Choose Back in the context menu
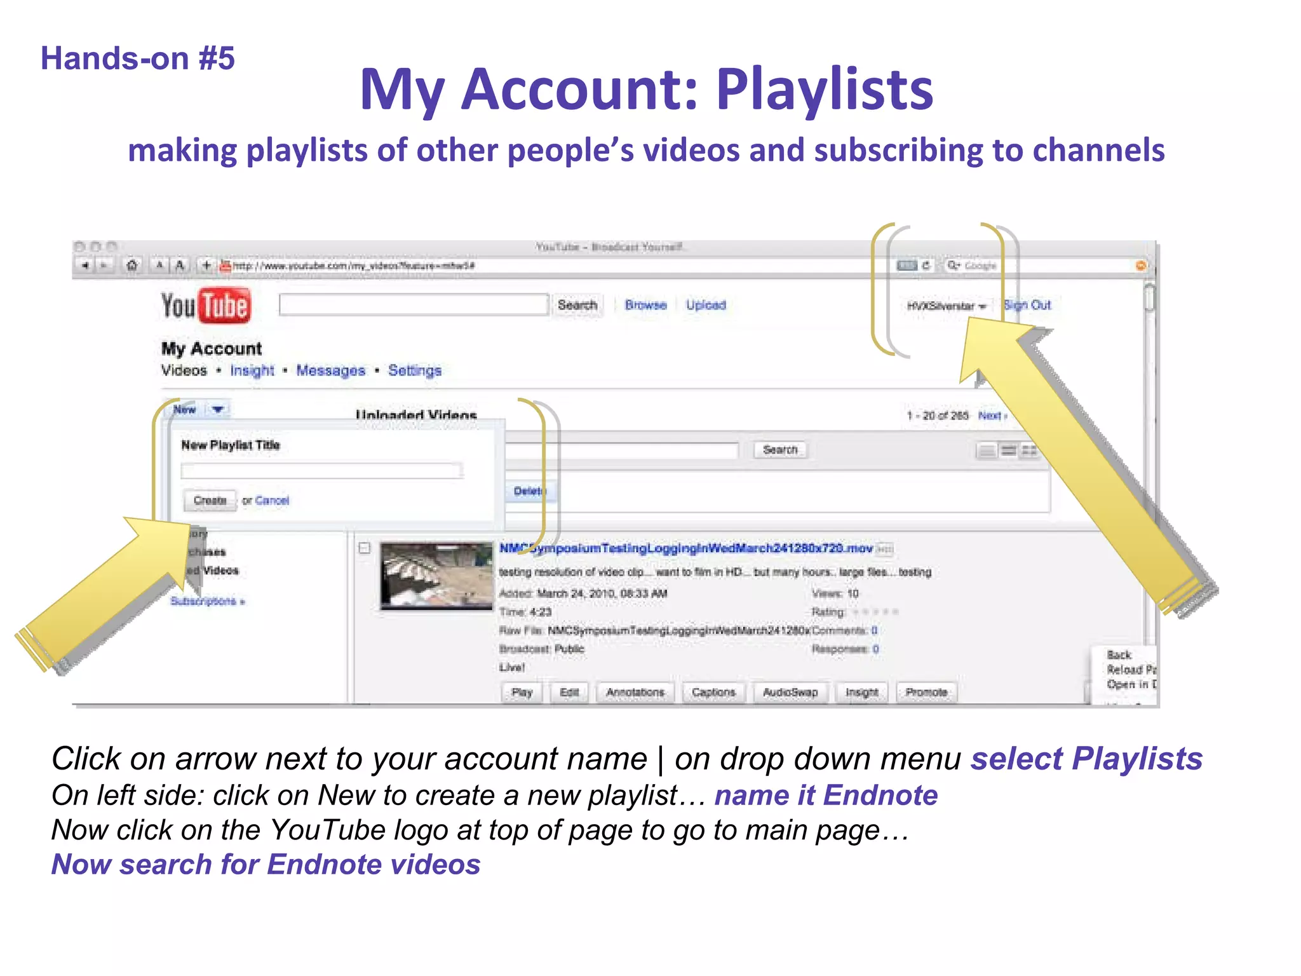 point(1119,654)
